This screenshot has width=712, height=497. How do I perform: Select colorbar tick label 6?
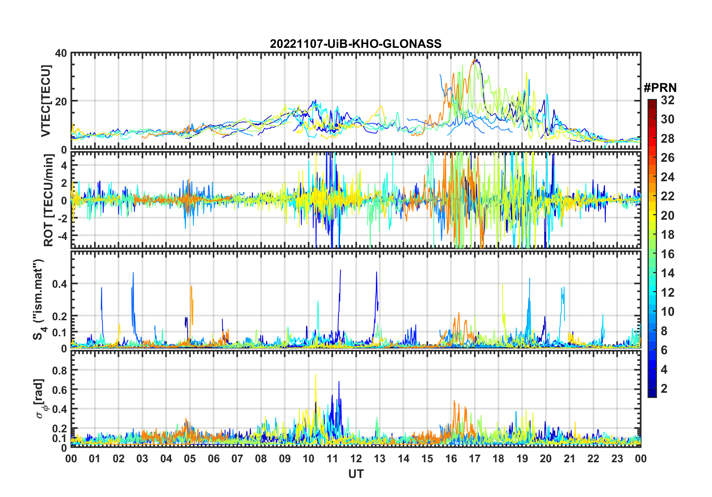664,350
